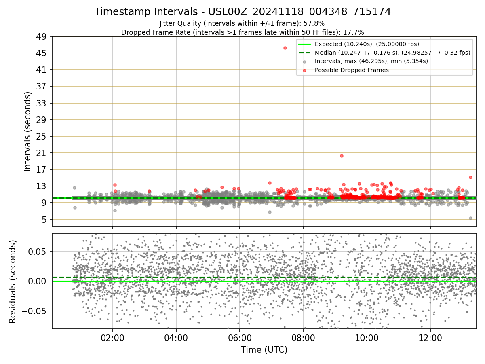
Task: Click the red outlier point near 21 seconds
Action: pos(342,156)
